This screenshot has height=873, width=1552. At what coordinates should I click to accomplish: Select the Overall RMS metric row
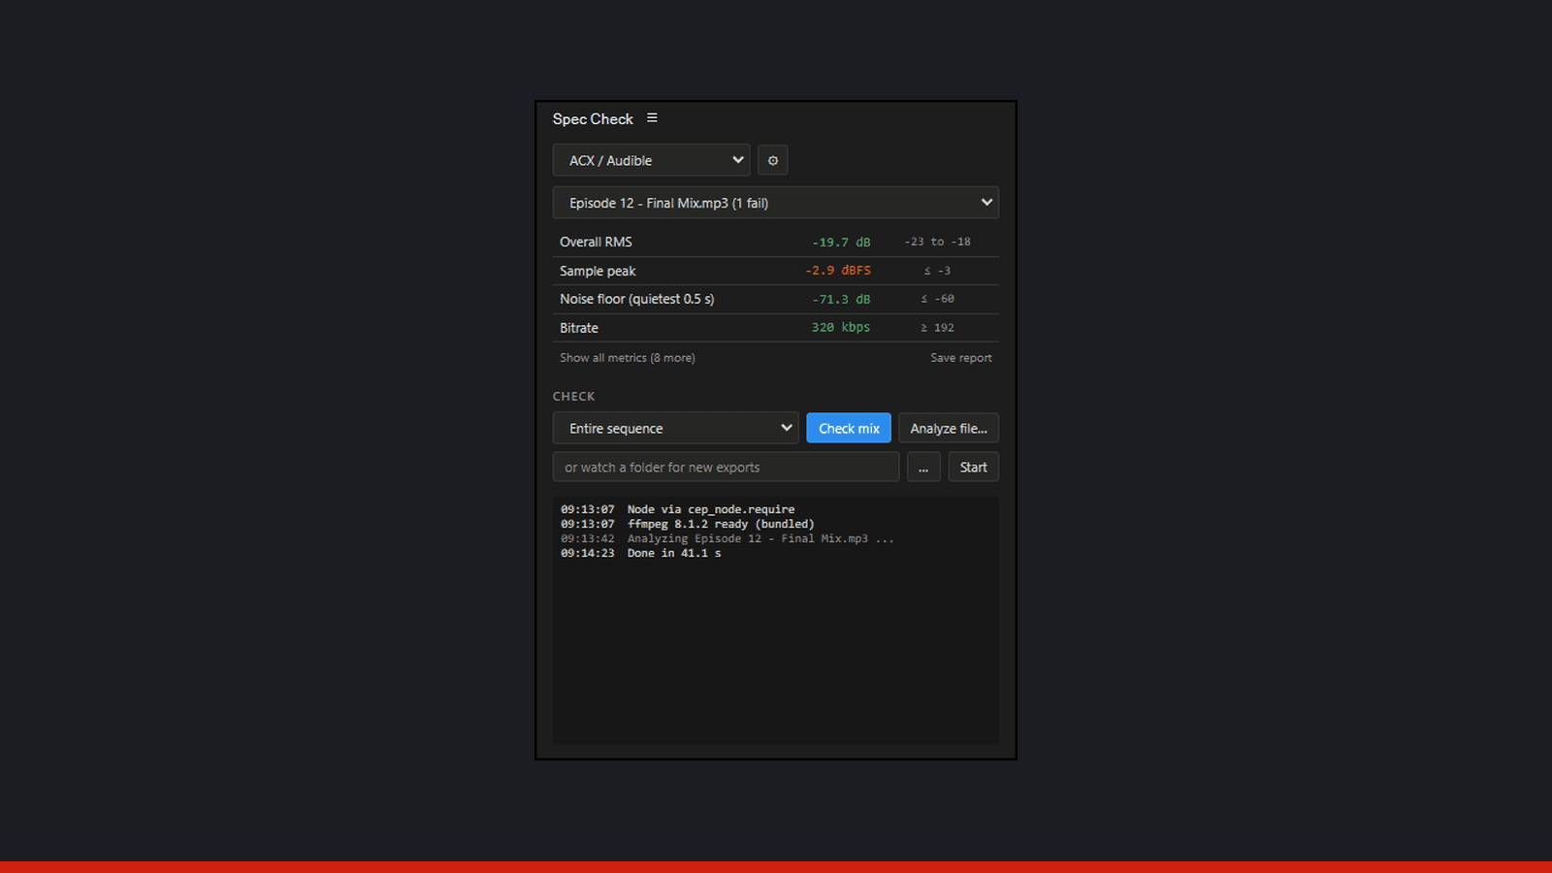pyautogui.click(x=776, y=242)
